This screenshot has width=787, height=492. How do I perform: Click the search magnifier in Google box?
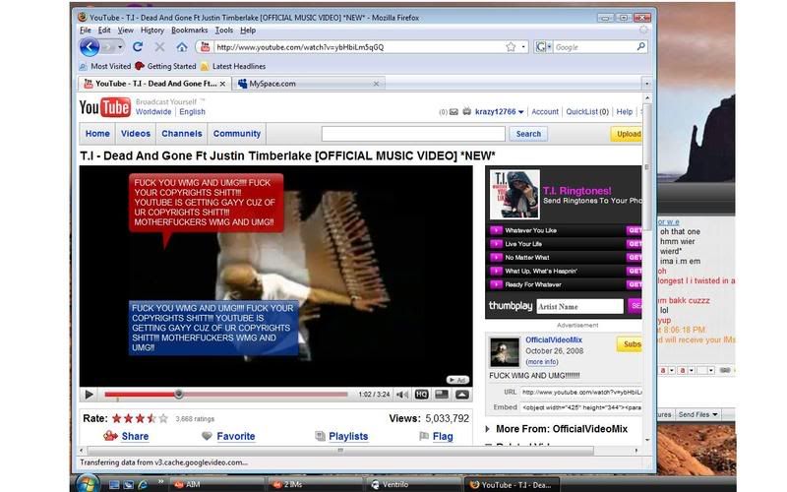(x=641, y=46)
